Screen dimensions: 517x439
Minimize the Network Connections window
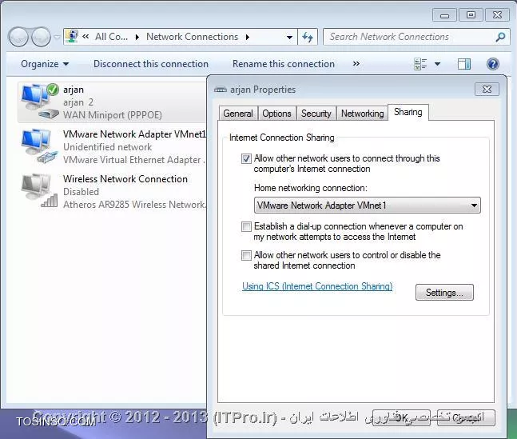click(x=444, y=15)
